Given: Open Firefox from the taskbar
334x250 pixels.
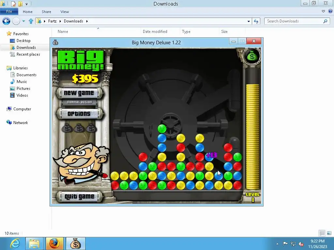Looking at the screenshot, I should pos(54,243).
